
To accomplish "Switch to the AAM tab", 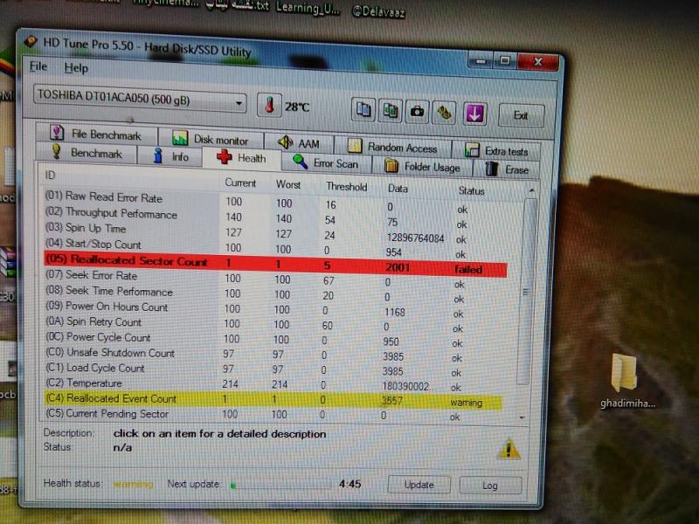I will click(299, 143).
